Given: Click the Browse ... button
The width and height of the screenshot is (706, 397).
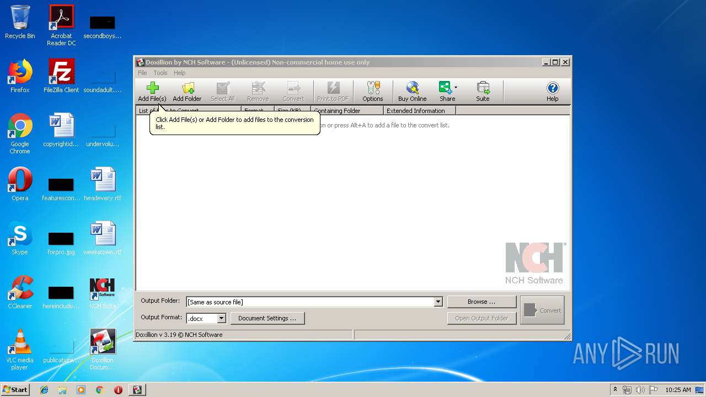Looking at the screenshot, I should pyautogui.click(x=482, y=302).
